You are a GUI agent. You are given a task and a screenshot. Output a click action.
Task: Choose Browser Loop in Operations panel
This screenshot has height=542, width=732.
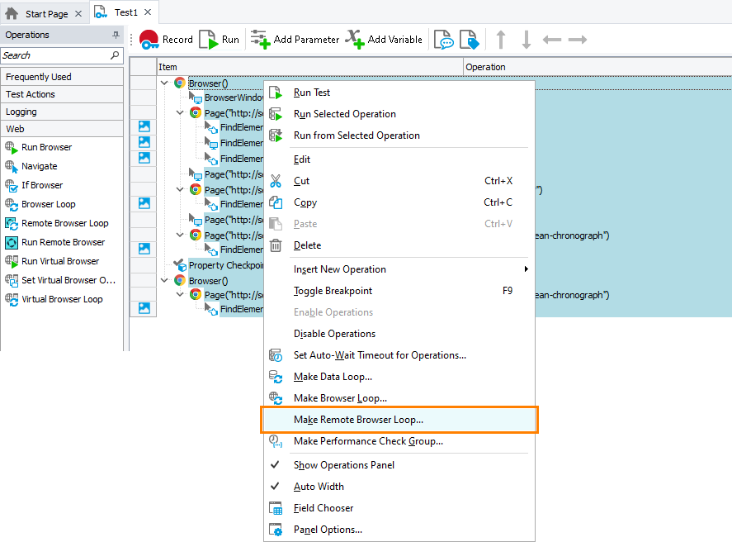48,204
